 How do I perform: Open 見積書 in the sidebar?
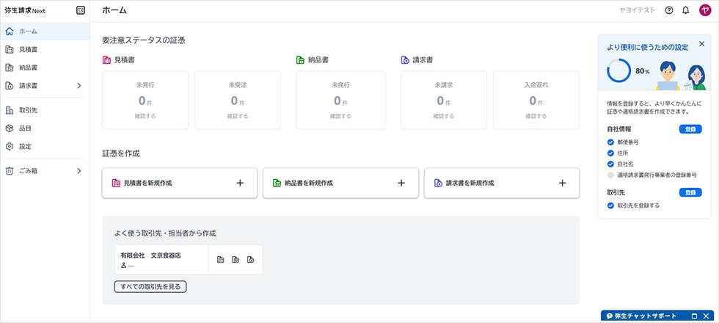click(29, 49)
